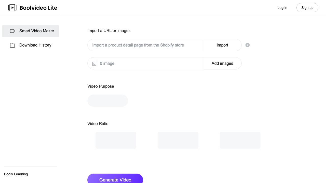
Task: Click the Boolvideo Lite title text
Action: click(x=38, y=8)
